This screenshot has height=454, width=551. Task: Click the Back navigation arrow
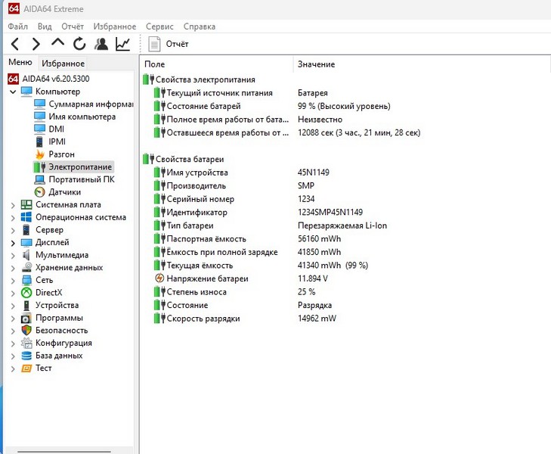[x=15, y=44]
